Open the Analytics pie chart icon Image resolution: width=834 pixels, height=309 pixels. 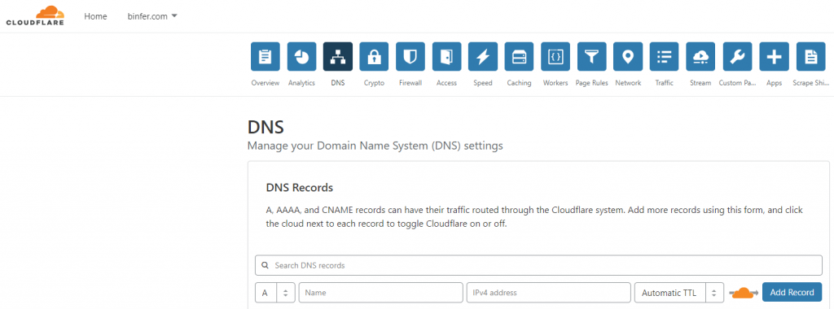pos(301,57)
